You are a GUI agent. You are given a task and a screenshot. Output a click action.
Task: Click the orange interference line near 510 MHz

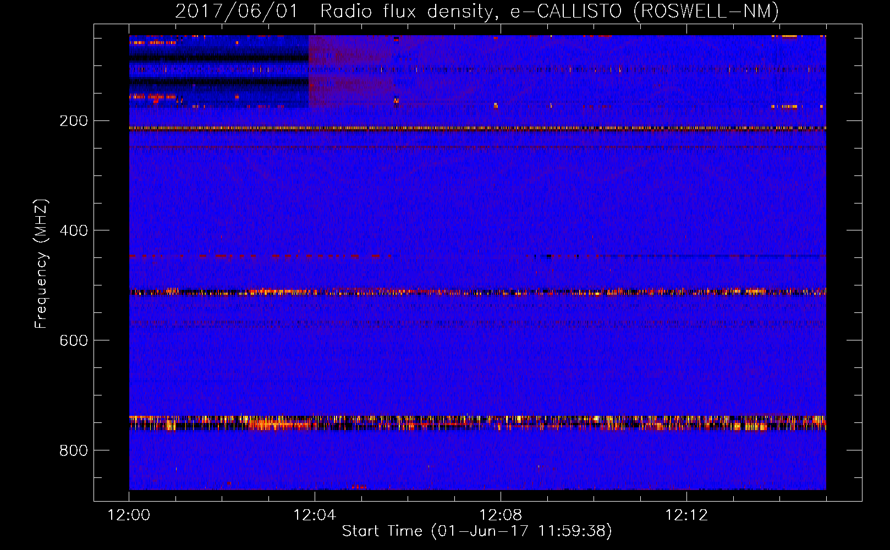point(477,291)
